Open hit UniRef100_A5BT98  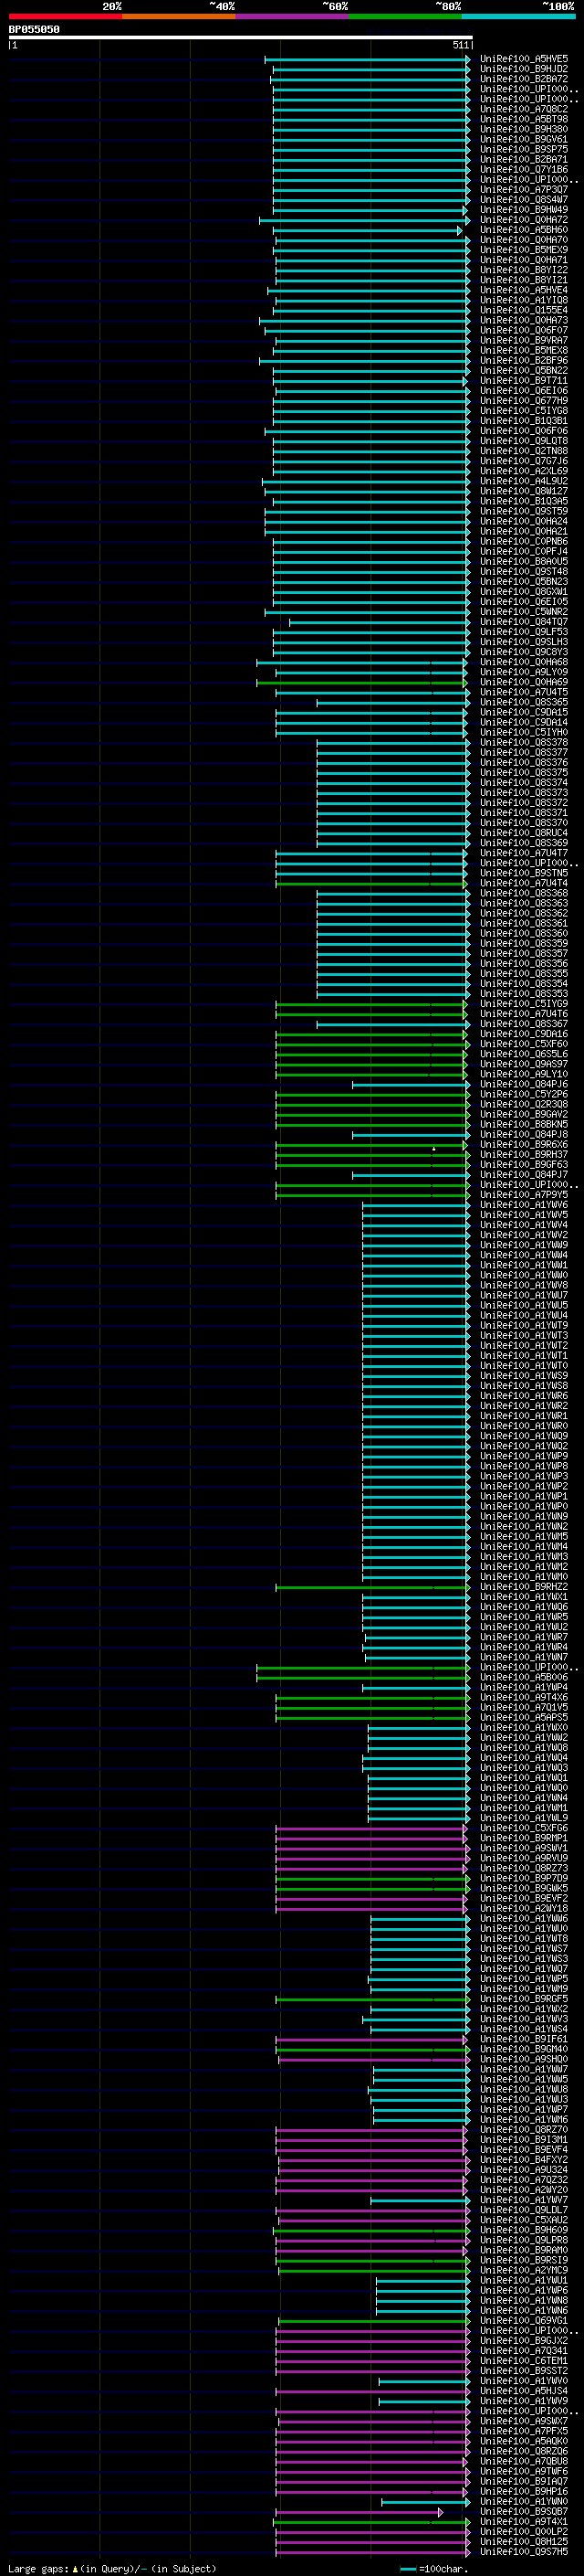(x=523, y=119)
